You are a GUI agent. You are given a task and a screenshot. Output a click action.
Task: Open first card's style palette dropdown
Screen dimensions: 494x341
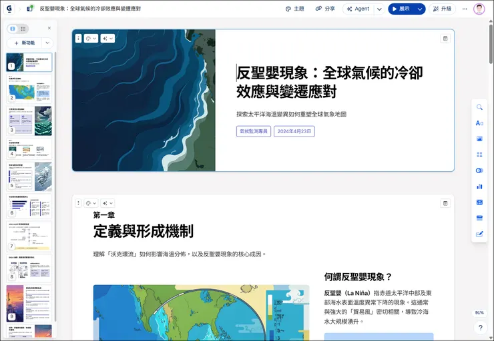tap(91, 39)
